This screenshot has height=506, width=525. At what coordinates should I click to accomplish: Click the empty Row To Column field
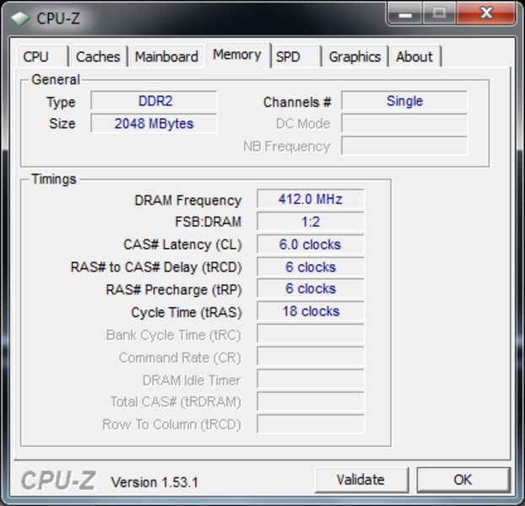click(311, 424)
